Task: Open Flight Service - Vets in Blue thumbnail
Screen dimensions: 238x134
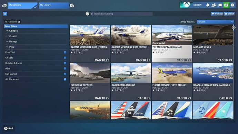Action: click(x=172, y=73)
